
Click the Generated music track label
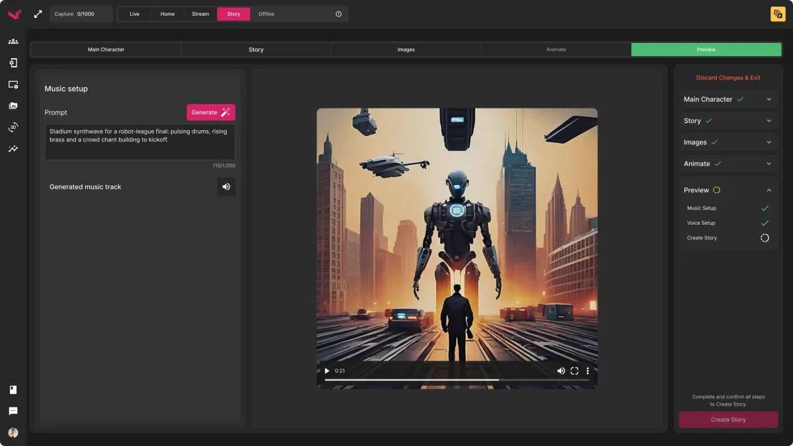85,187
